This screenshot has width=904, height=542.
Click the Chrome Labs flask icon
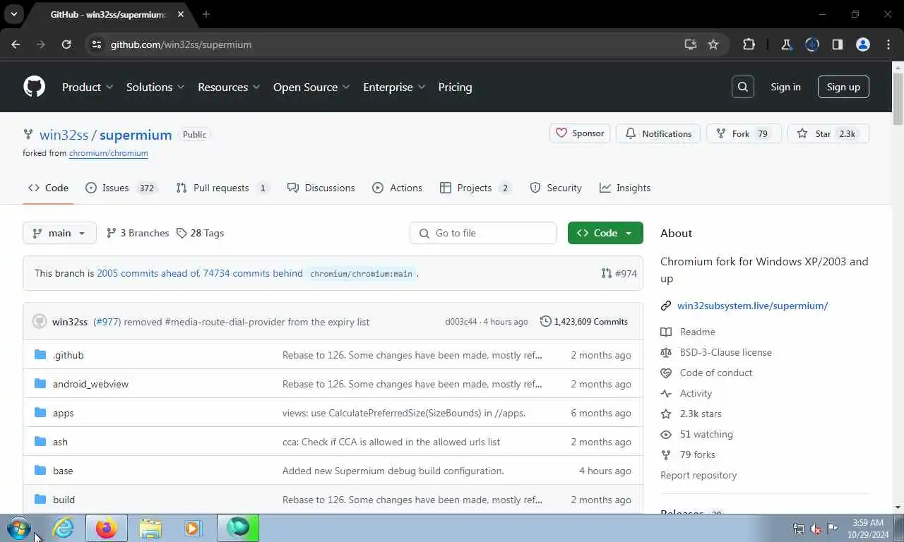tap(786, 44)
